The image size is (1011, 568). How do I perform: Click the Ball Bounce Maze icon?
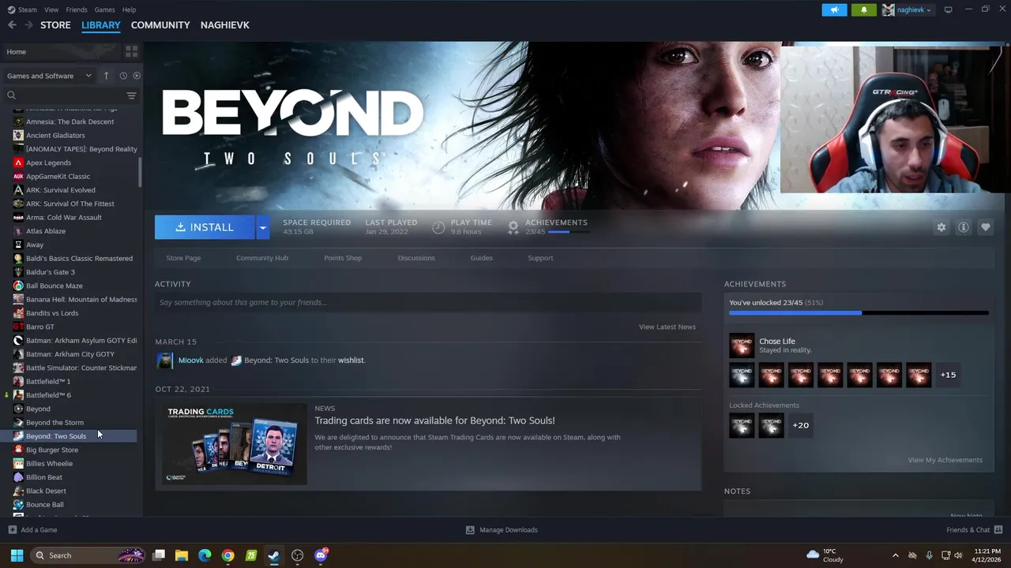18,286
